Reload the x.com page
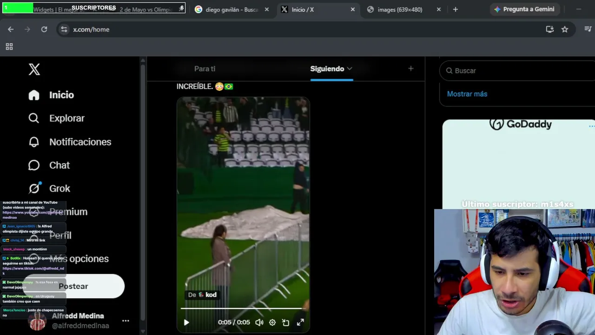595x335 pixels. (44, 29)
